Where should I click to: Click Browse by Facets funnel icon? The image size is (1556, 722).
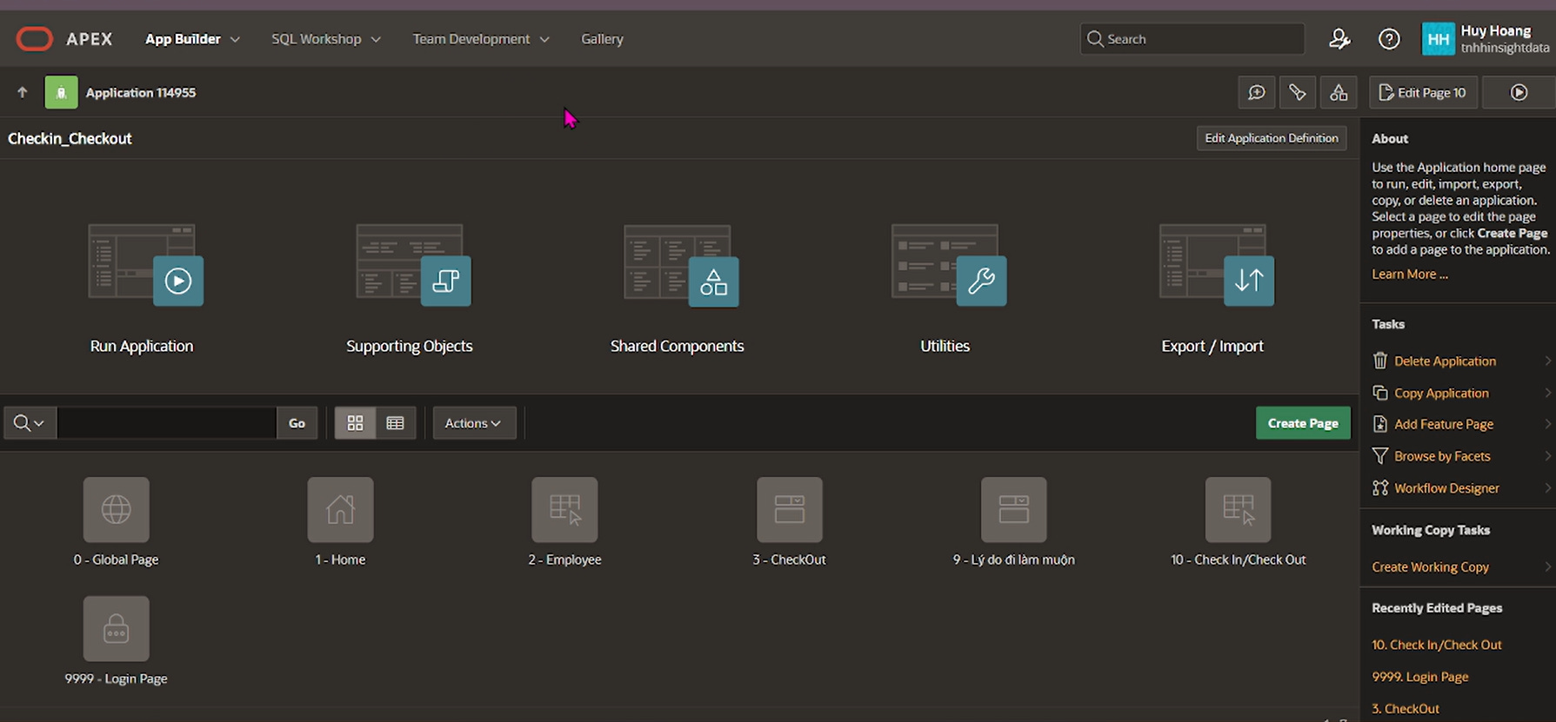pyautogui.click(x=1380, y=456)
